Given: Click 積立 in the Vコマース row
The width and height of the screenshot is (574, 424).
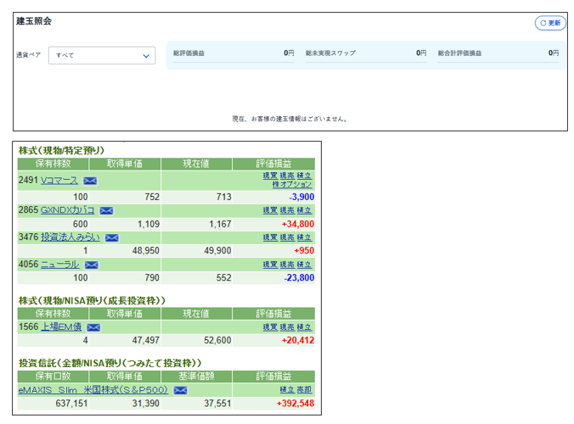Looking at the screenshot, I should (304, 176).
